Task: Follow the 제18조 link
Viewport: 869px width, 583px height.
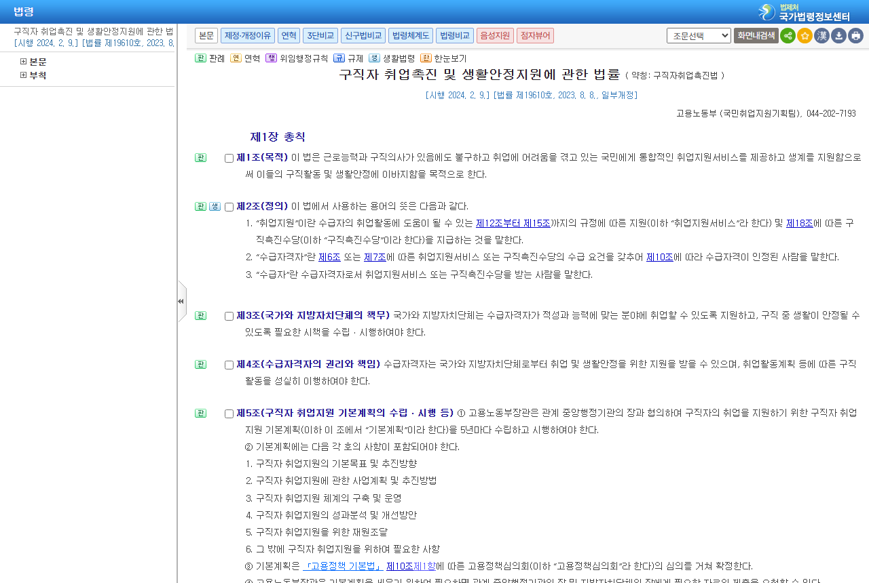Action: click(800, 223)
